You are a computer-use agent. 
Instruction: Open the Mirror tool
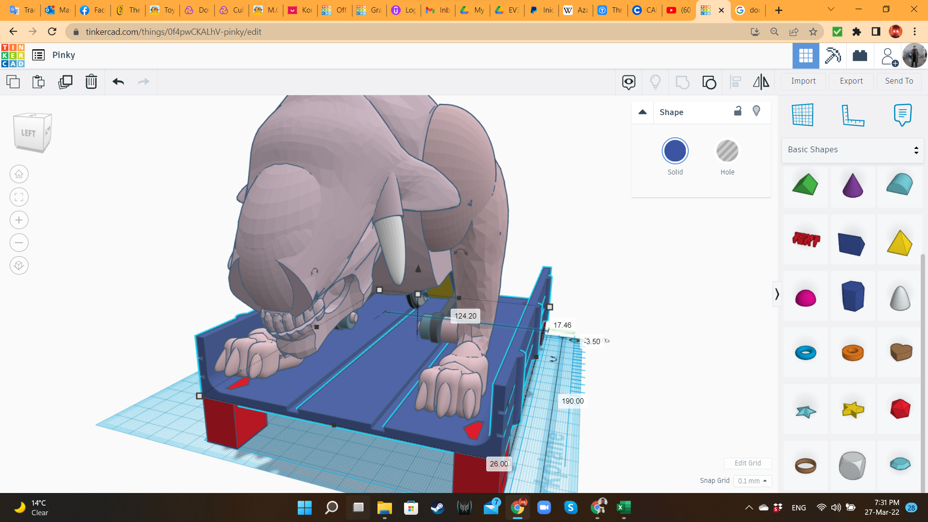pyautogui.click(x=761, y=82)
